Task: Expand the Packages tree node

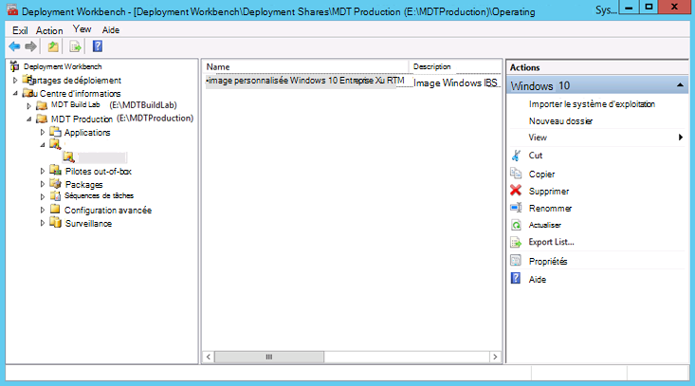Action: [43, 184]
